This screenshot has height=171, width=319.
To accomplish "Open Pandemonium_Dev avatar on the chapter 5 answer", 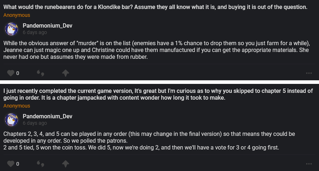I will coord(11,119).
